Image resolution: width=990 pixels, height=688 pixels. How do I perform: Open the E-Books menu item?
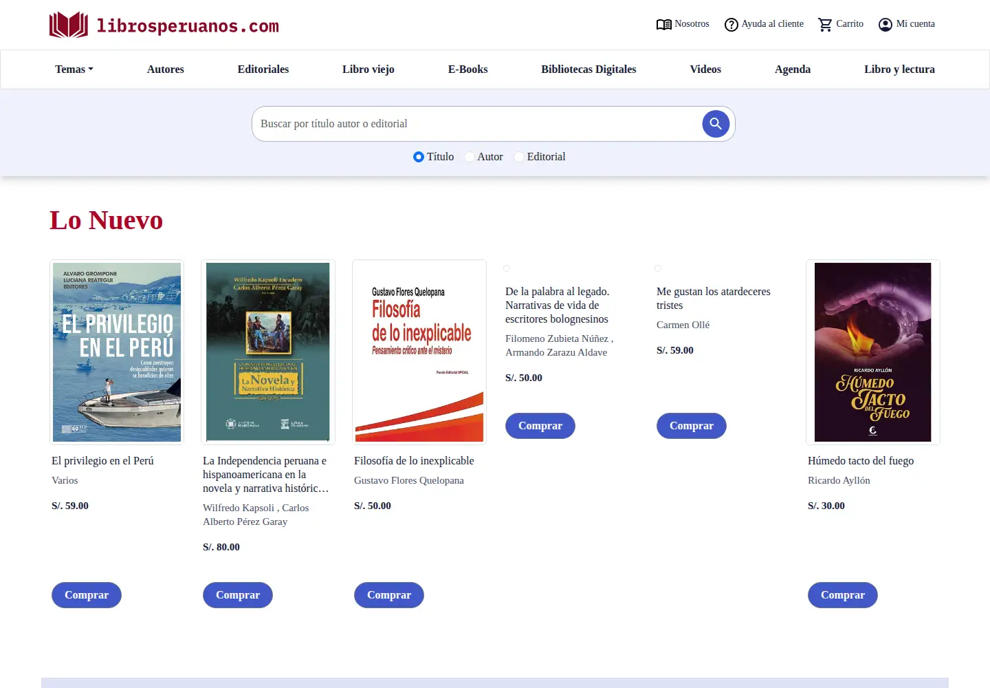[x=468, y=69]
